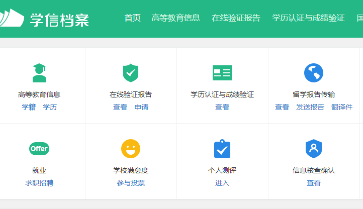The height and width of the screenshot is (209, 363).
Task: Click the graduate cap 高等教育信息 icon
Action: pos(39,73)
